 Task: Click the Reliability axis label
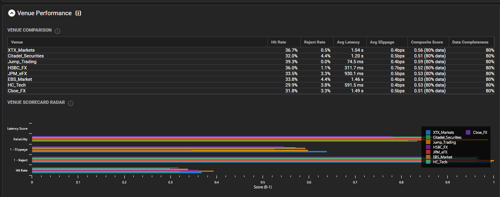point(20,139)
